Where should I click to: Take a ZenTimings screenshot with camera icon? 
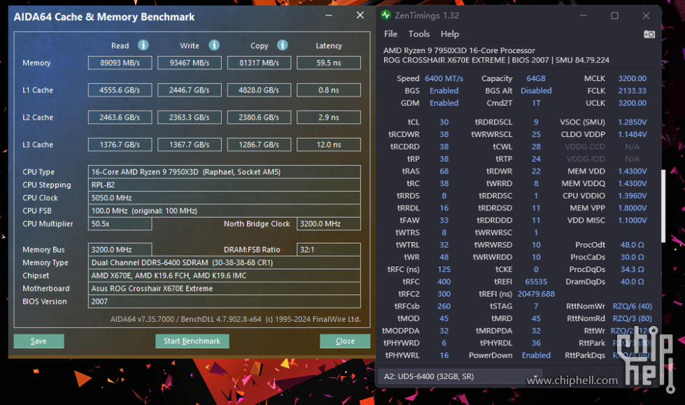pyautogui.click(x=649, y=34)
